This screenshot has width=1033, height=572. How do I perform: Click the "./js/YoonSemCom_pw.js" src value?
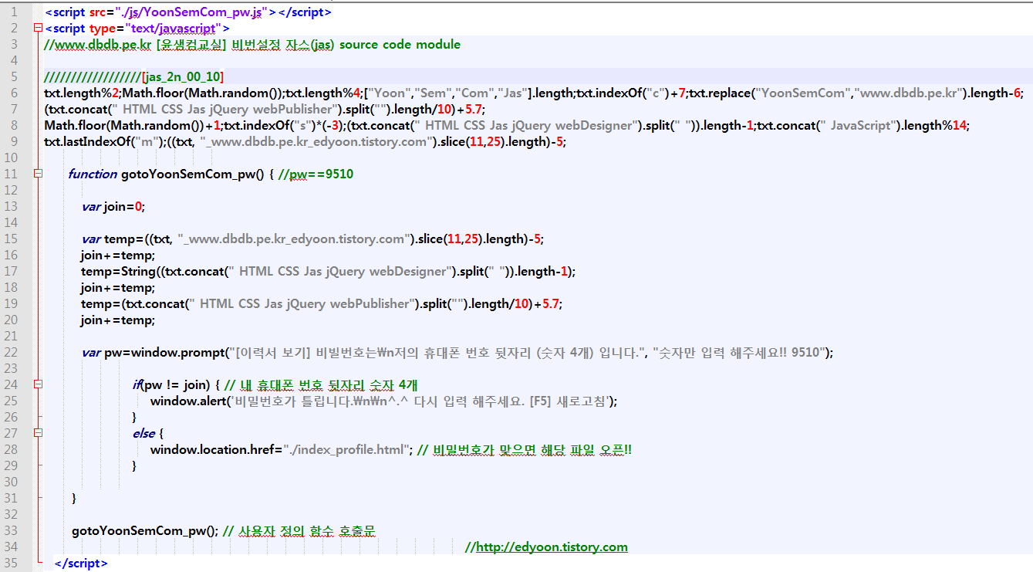[194, 12]
